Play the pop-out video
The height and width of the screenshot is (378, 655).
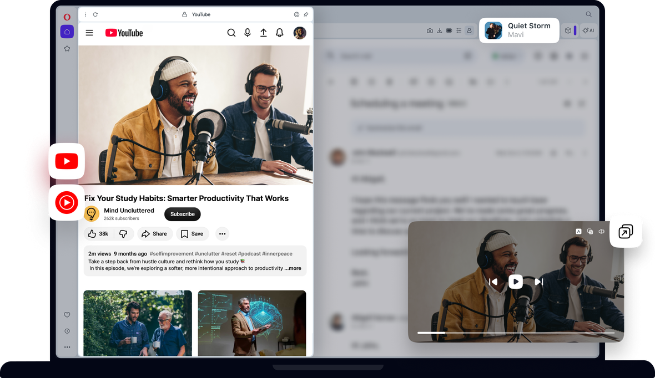coord(516,282)
